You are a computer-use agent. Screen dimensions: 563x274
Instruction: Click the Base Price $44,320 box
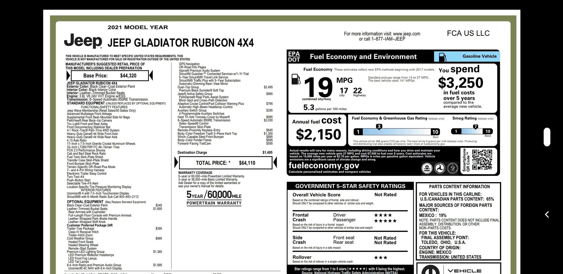(x=110, y=76)
